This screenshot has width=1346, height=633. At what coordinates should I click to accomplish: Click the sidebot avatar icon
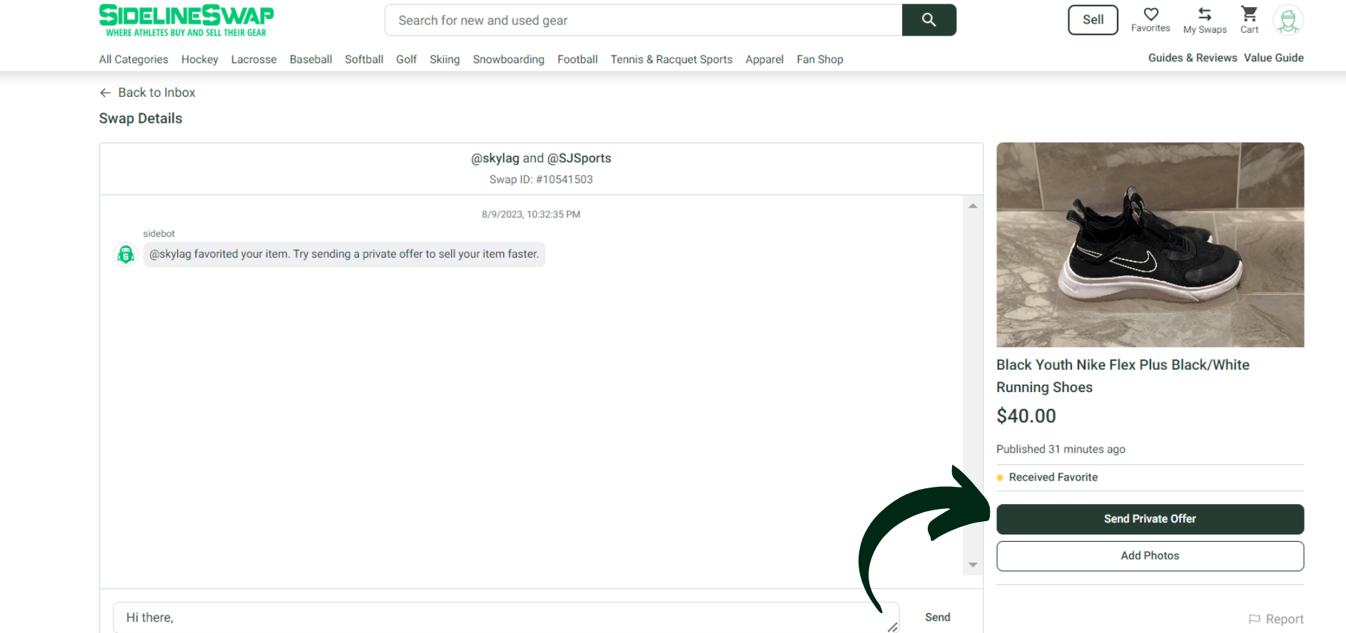126,254
